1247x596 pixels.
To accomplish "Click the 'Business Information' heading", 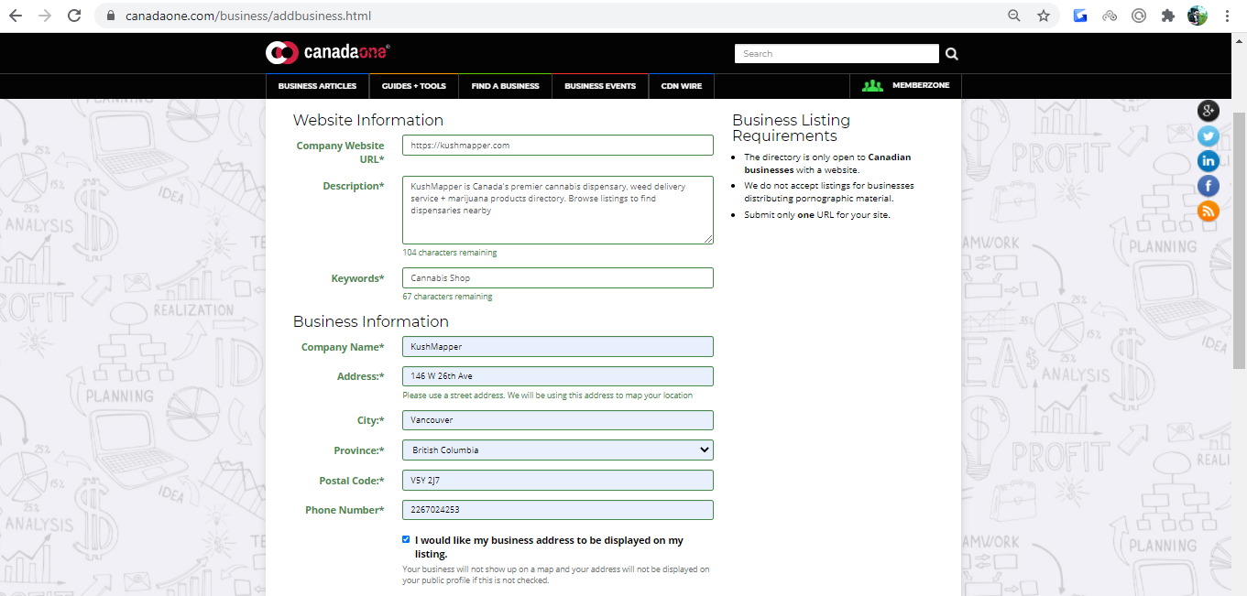I will 371,321.
